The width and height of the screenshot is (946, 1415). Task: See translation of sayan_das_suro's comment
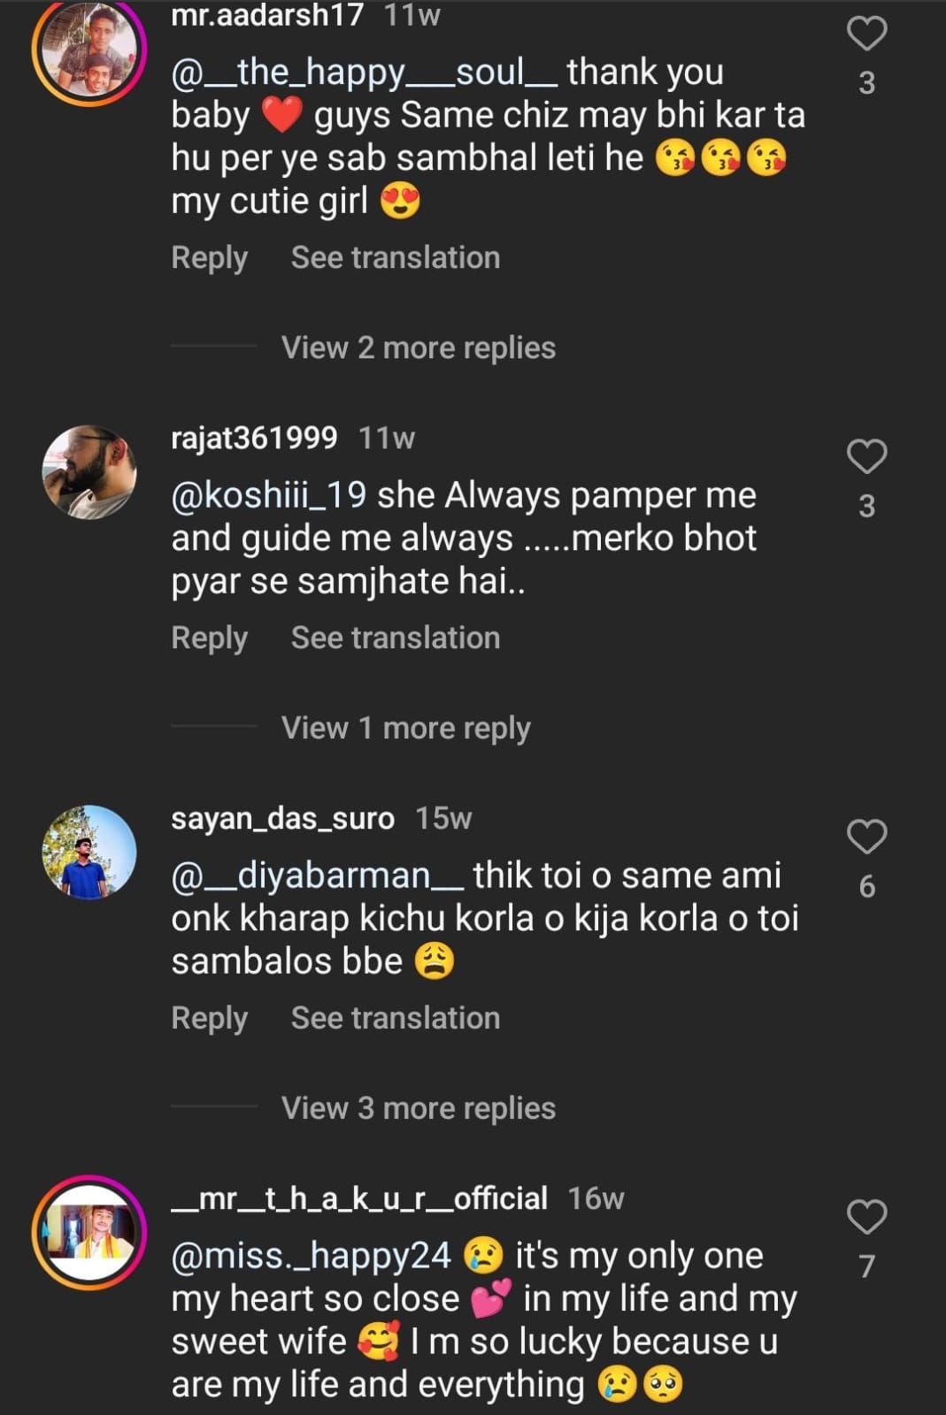pyautogui.click(x=395, y=1018)
